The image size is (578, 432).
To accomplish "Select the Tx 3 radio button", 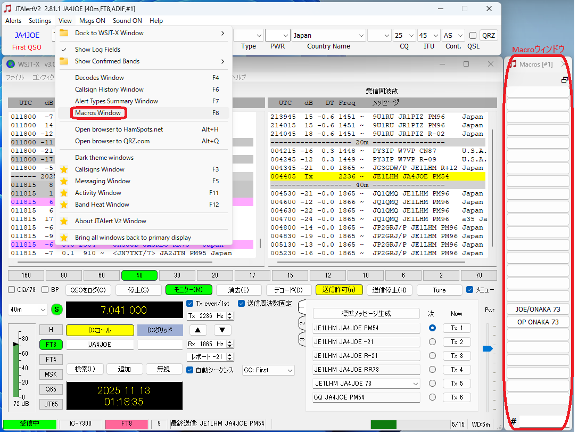I will [432, 355].
